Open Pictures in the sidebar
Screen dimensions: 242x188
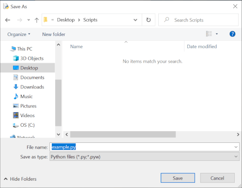28,106
